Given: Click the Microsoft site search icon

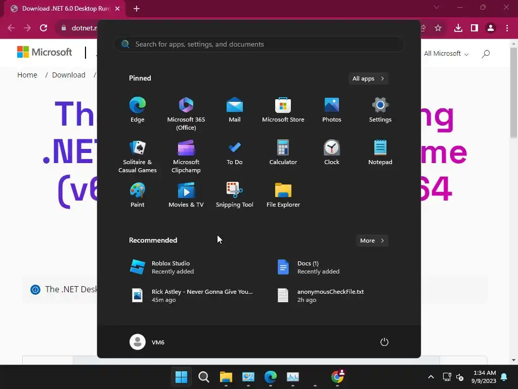Looking at the screenshot, I should point(486,54).
